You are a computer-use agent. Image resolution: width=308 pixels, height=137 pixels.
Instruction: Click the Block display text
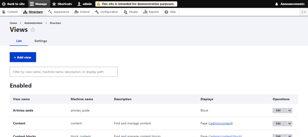(205, 110)
